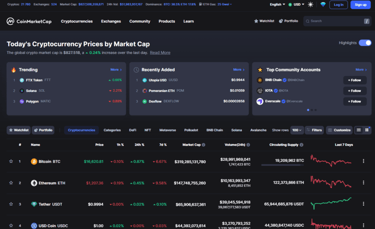The height and width of the screenshot is (229, 375).
Task: Open the Customize button
Action: point(339,130)
